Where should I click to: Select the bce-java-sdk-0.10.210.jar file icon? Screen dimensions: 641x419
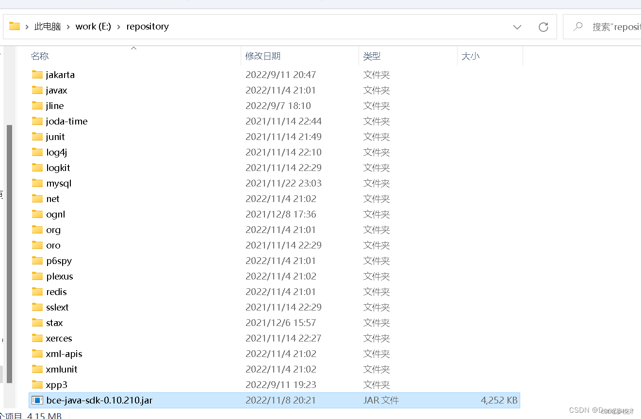(x=37, y=400)
